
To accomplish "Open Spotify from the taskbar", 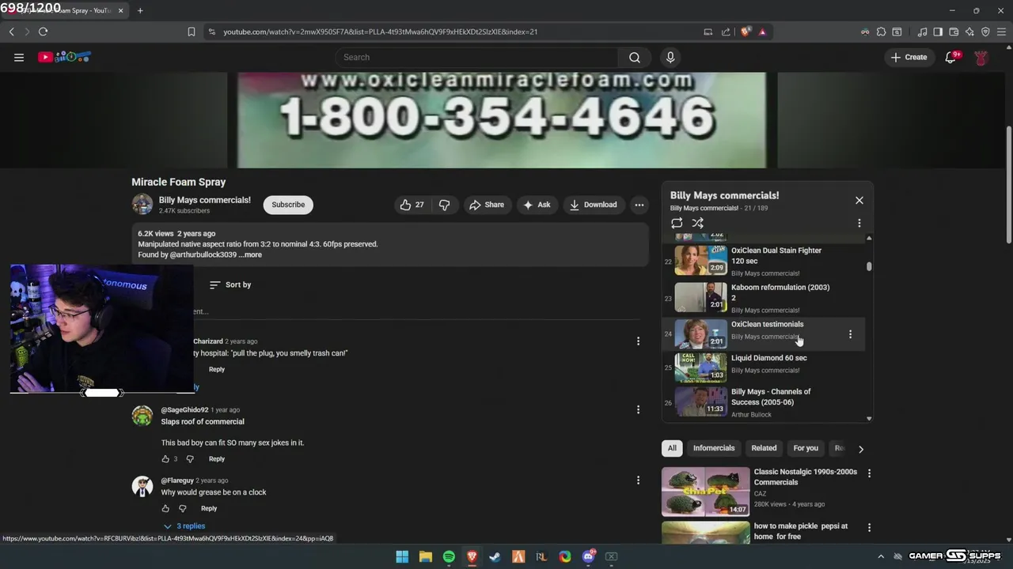I will 449,556.
